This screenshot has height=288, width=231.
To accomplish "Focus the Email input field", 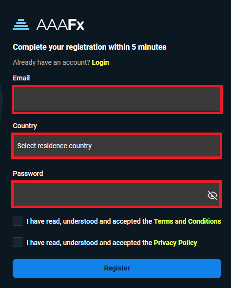I will 117,99.
